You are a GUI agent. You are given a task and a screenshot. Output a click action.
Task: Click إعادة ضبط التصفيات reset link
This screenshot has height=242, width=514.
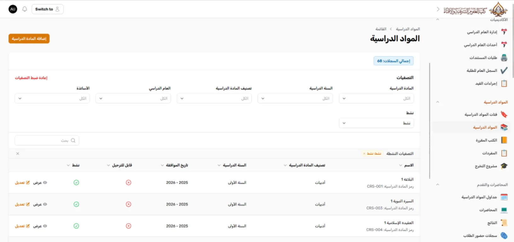(31, 78)
